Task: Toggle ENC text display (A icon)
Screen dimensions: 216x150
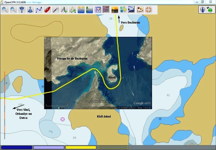Action: [64, 10]
